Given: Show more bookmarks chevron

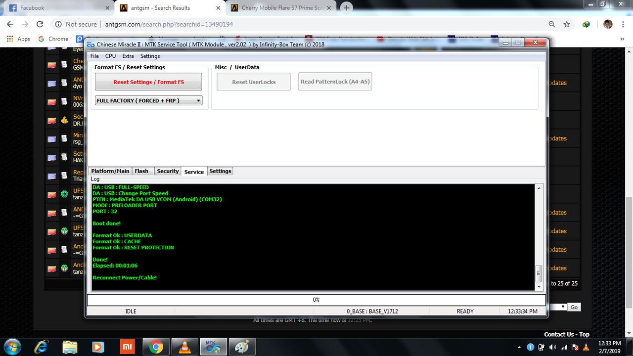Looking at the screenshot, I should (622, 39).
